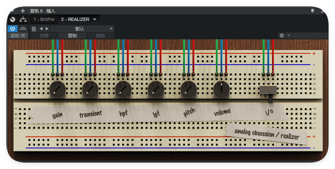Click the 自动: 关 automation button

[18, 36]
